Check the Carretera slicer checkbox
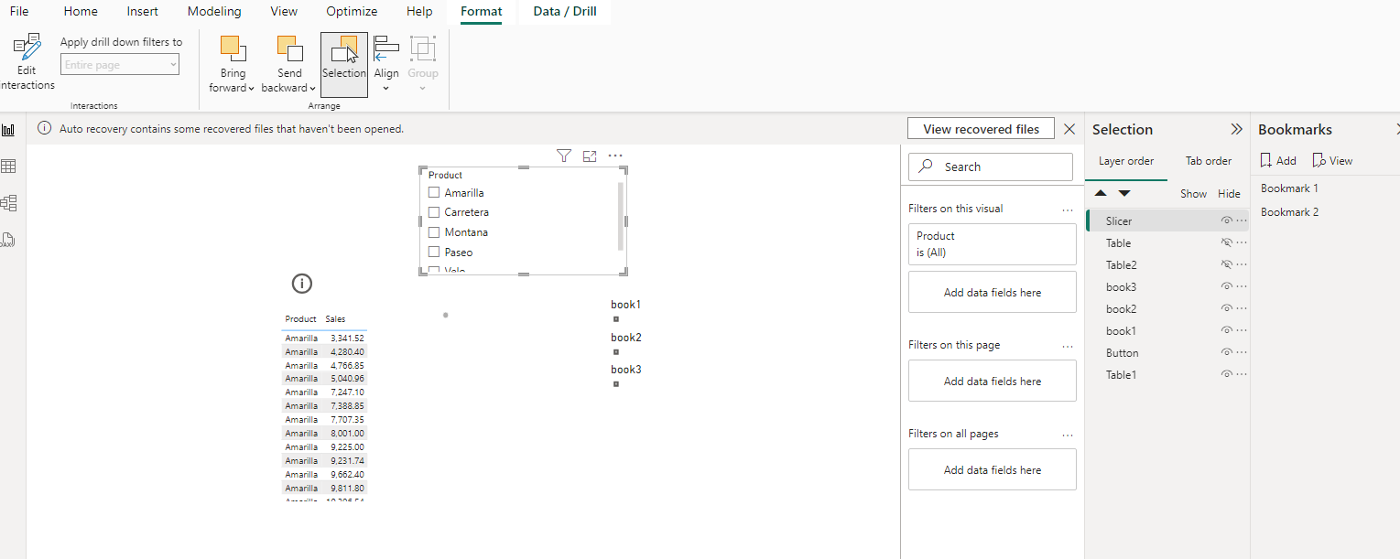 [x=434, y=212]
